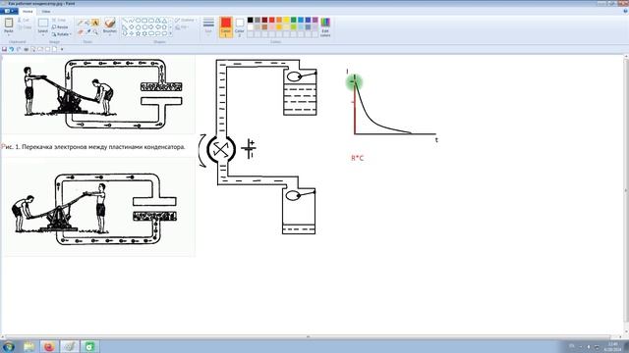The width and height of the screenshot is (629, 353).
Task: Click the Copy command
Action: [24, 27]
